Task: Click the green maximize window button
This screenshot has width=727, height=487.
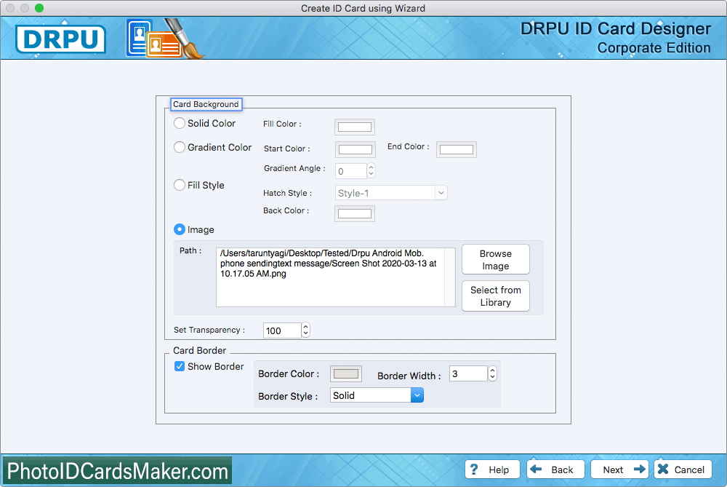Action: (x=39, y=8)
